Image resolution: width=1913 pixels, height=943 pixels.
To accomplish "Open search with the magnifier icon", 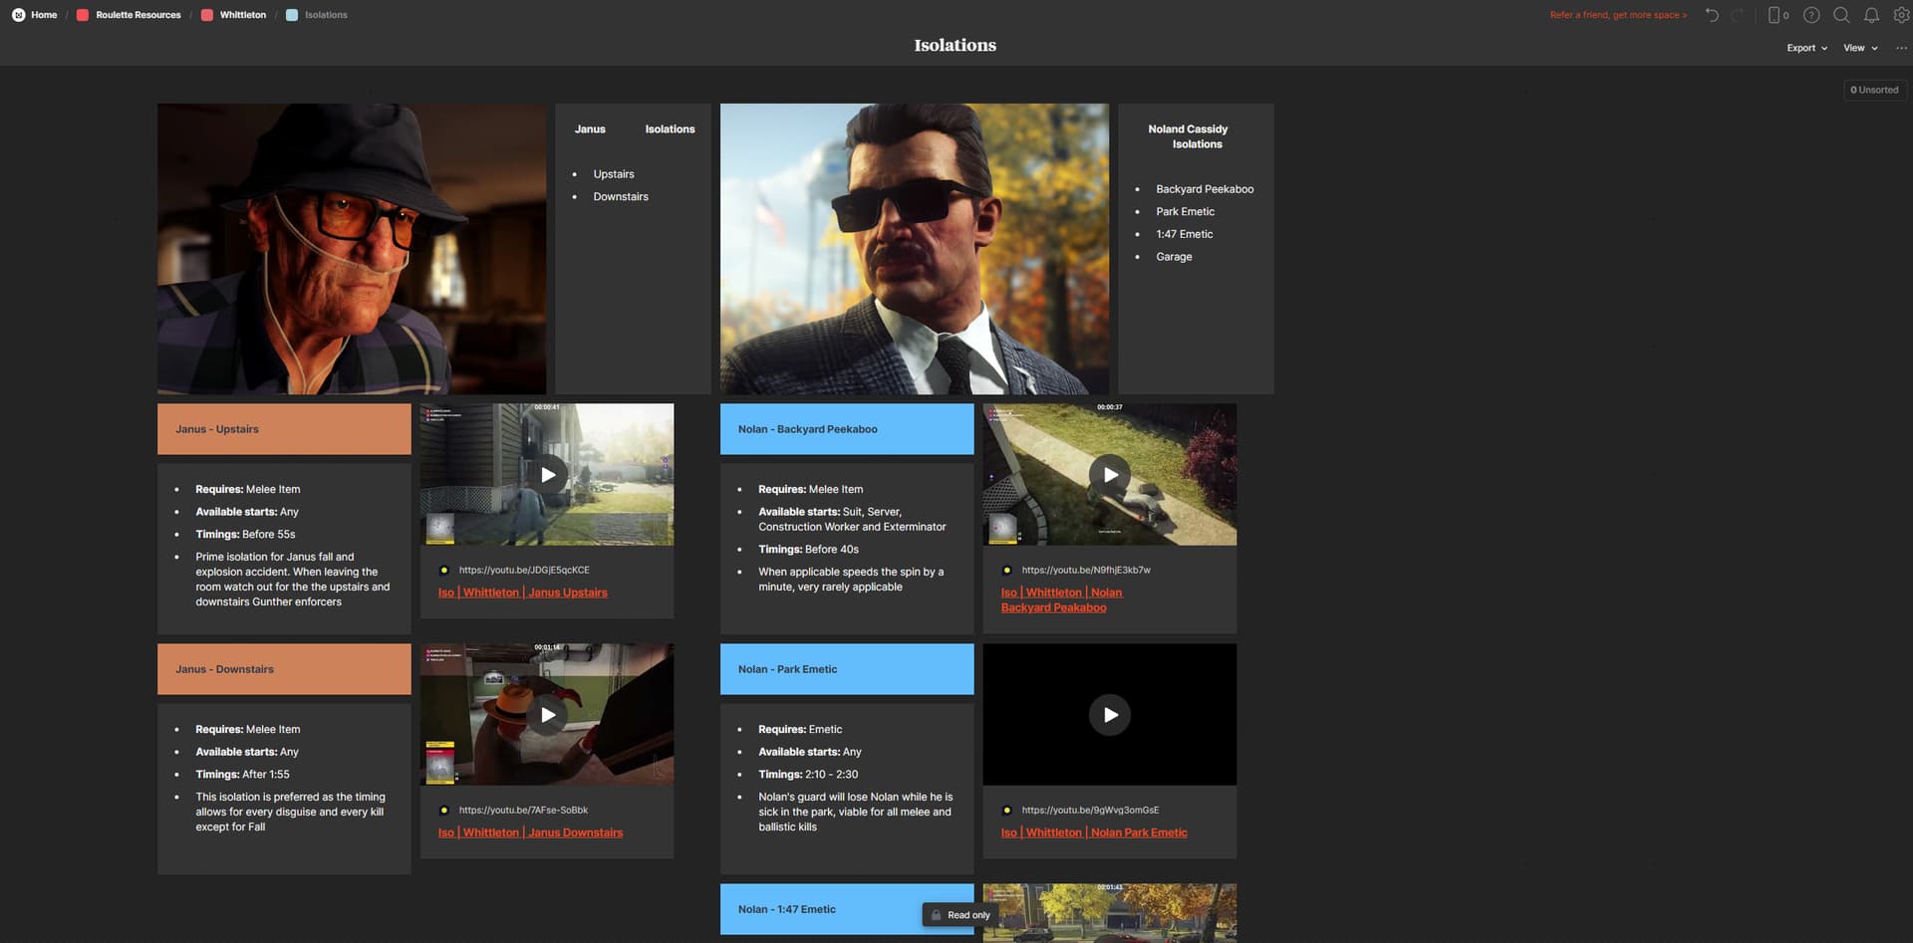I will click(1841, 15).
